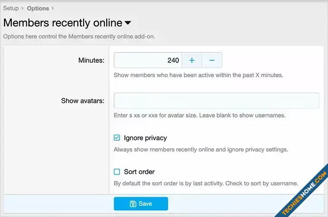Toggle sorting via the Sort order label
Image resolution: width=328 pixels, height=217 pixels.
[x=139, y=172]
